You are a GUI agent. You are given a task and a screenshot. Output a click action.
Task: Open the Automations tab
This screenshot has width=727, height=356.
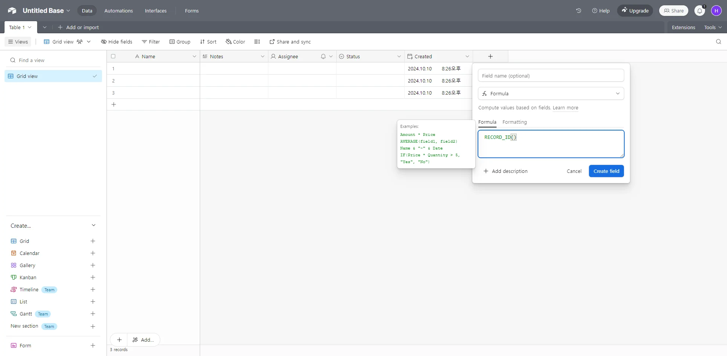pyautogui.click(x=119, y=11)
